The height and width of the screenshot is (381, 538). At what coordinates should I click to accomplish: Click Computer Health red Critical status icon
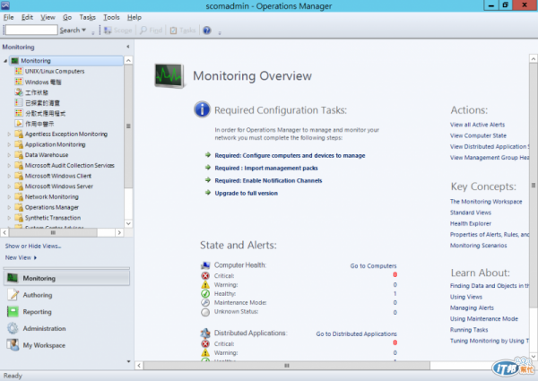tap(205, 276)
